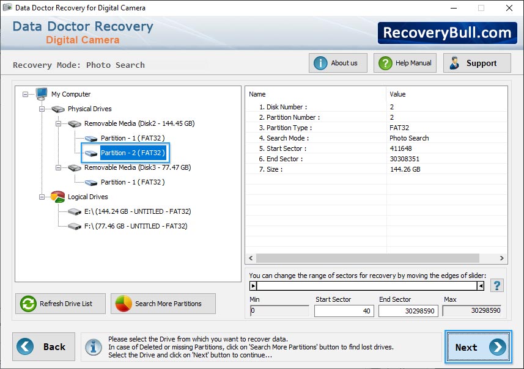524x369 pixels.
Task: Click the sector range slider handle
Action: [x=254, y=285]
